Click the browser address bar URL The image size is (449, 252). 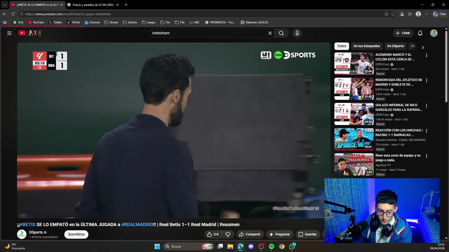click(x=68, y=14)
